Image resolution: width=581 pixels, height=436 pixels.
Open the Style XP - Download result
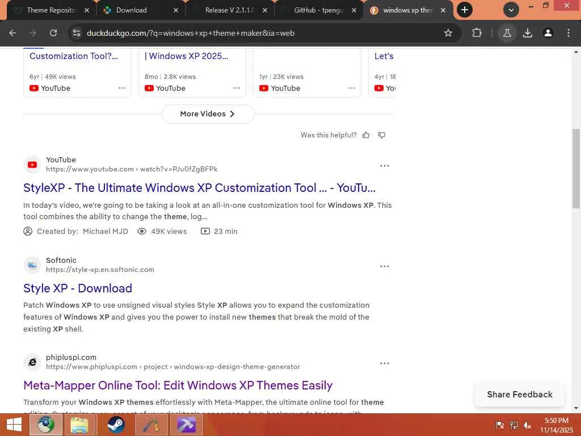78,288
